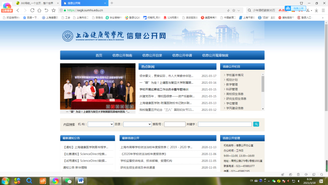
Task: Expand the address bar dropdown arrow
Action: point(239,10)
